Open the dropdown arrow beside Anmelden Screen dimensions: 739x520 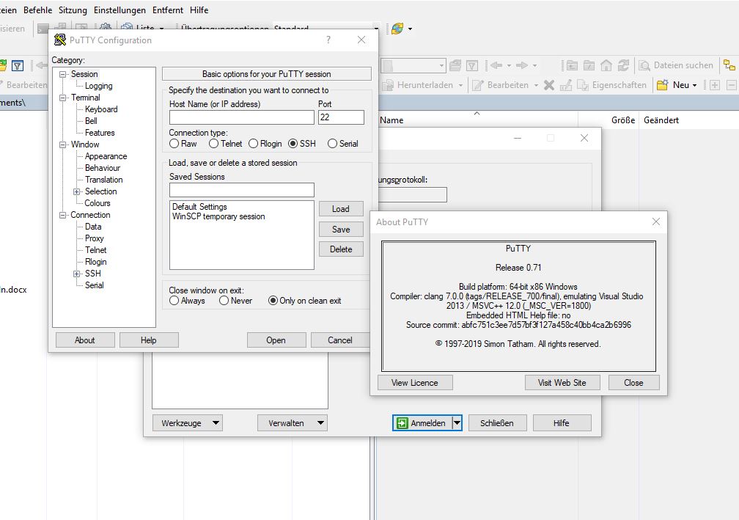pyautogui.click(x=457, y=423)
